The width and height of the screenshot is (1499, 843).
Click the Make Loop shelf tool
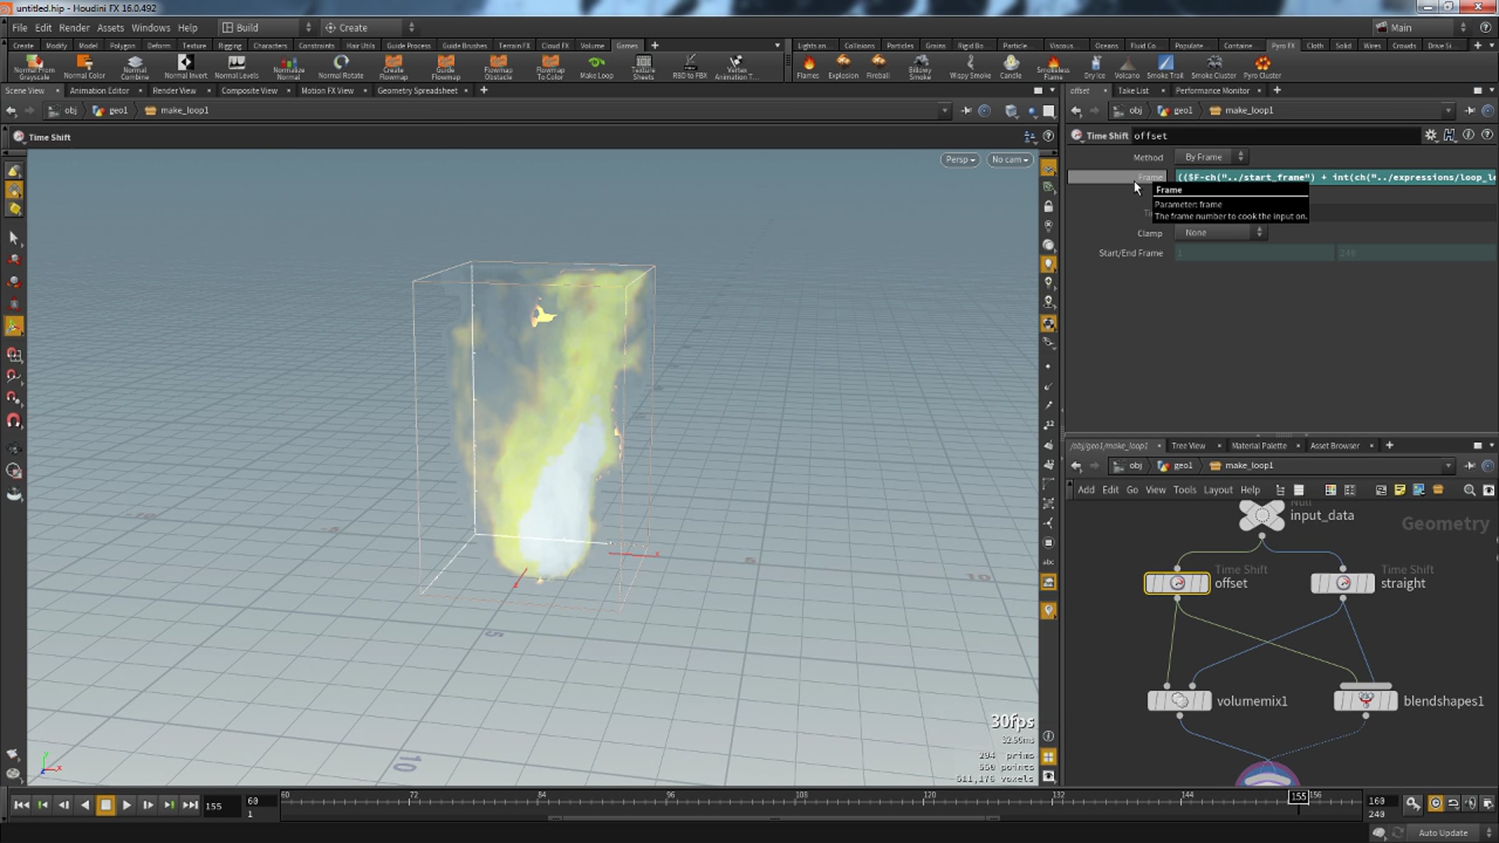(x=596, y=67)
